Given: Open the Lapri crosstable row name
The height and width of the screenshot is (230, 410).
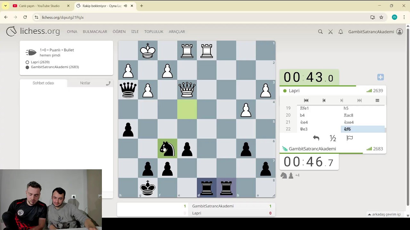Looking at the screenshot, I should 197,213.
